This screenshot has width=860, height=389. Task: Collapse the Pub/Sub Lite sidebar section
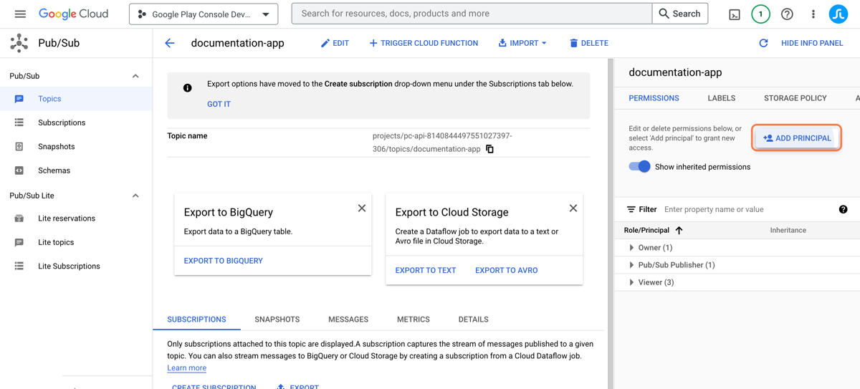[135, 196]
